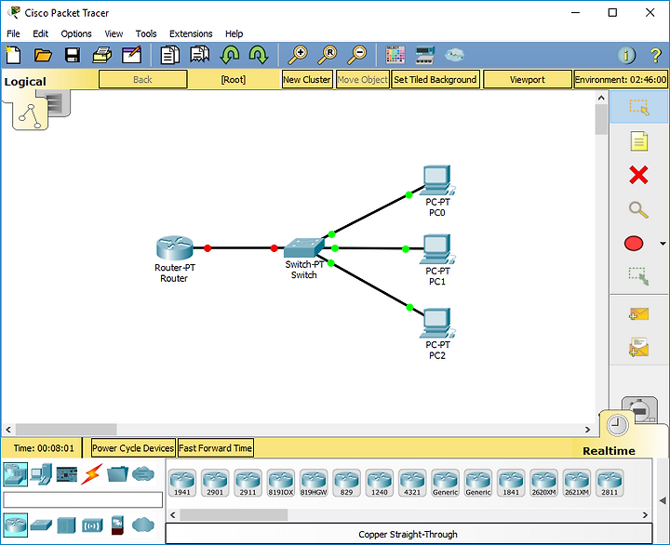Open the Tools menu

tap(146, 33)
